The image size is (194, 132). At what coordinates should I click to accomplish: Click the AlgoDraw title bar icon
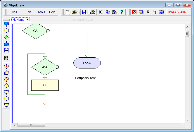[x=6, y=5]
